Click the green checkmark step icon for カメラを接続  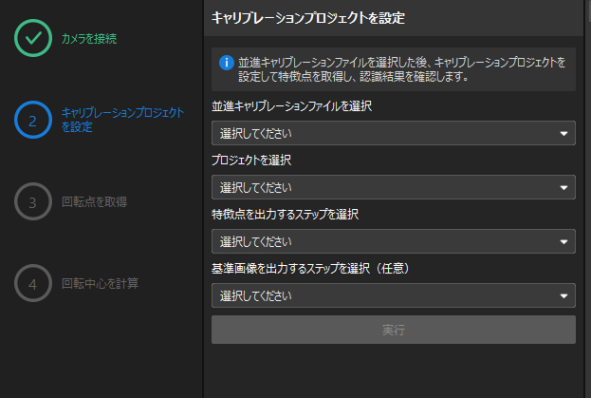click(33, 38)
